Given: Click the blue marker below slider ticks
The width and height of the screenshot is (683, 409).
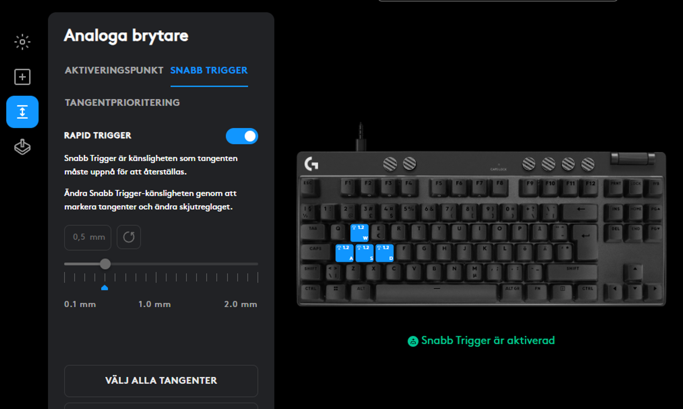Looking at the screenshot, I should pos(105,288).
